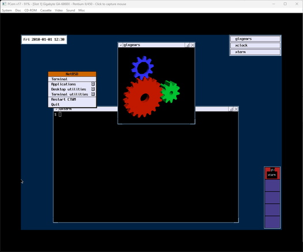Viewport: 303px width, 252px height.
Task: Open the PCem System menu
Action: (7, 10)
